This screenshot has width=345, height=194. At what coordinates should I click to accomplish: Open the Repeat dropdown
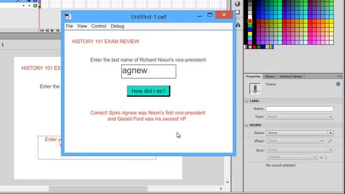coord(292,157)
